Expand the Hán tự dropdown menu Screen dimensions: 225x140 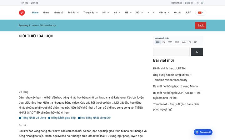tap(164, 12)
